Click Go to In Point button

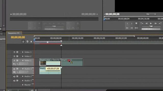[x=127, y=28]
